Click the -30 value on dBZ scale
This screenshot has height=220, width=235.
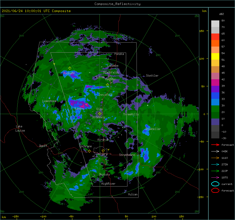(224, 138)
